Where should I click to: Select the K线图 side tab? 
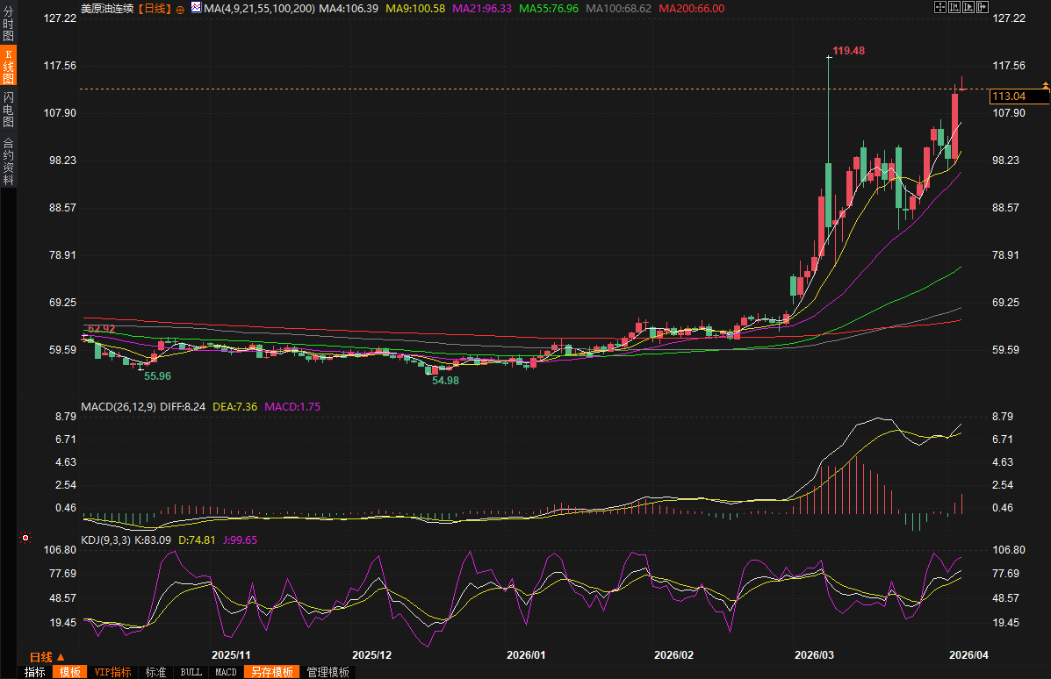pyautogui.click(x=8, y=66)
